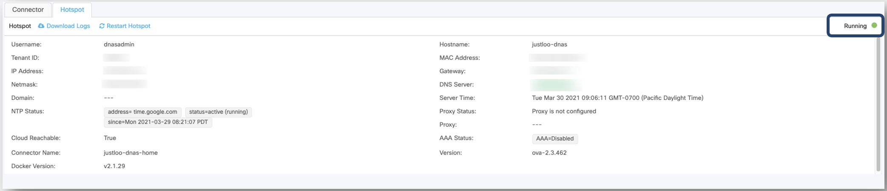This screenshot has width=887, height=191.
Task: Click the Running status label
Action: 855,26
